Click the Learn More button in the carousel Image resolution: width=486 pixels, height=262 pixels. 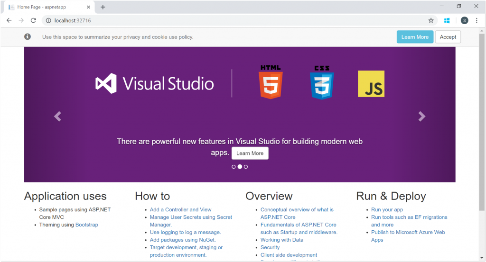click(250, 153)
